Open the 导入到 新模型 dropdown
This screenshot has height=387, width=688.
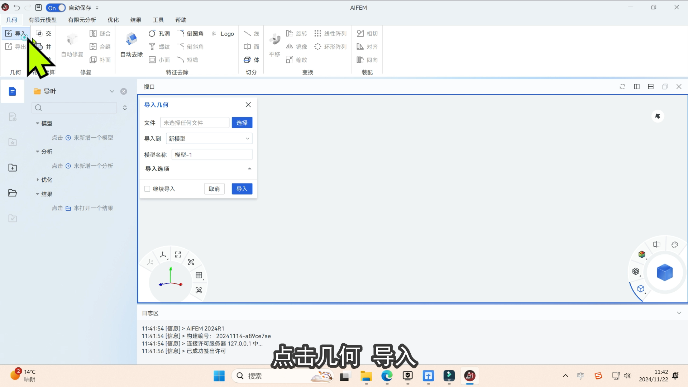point(209,139)
